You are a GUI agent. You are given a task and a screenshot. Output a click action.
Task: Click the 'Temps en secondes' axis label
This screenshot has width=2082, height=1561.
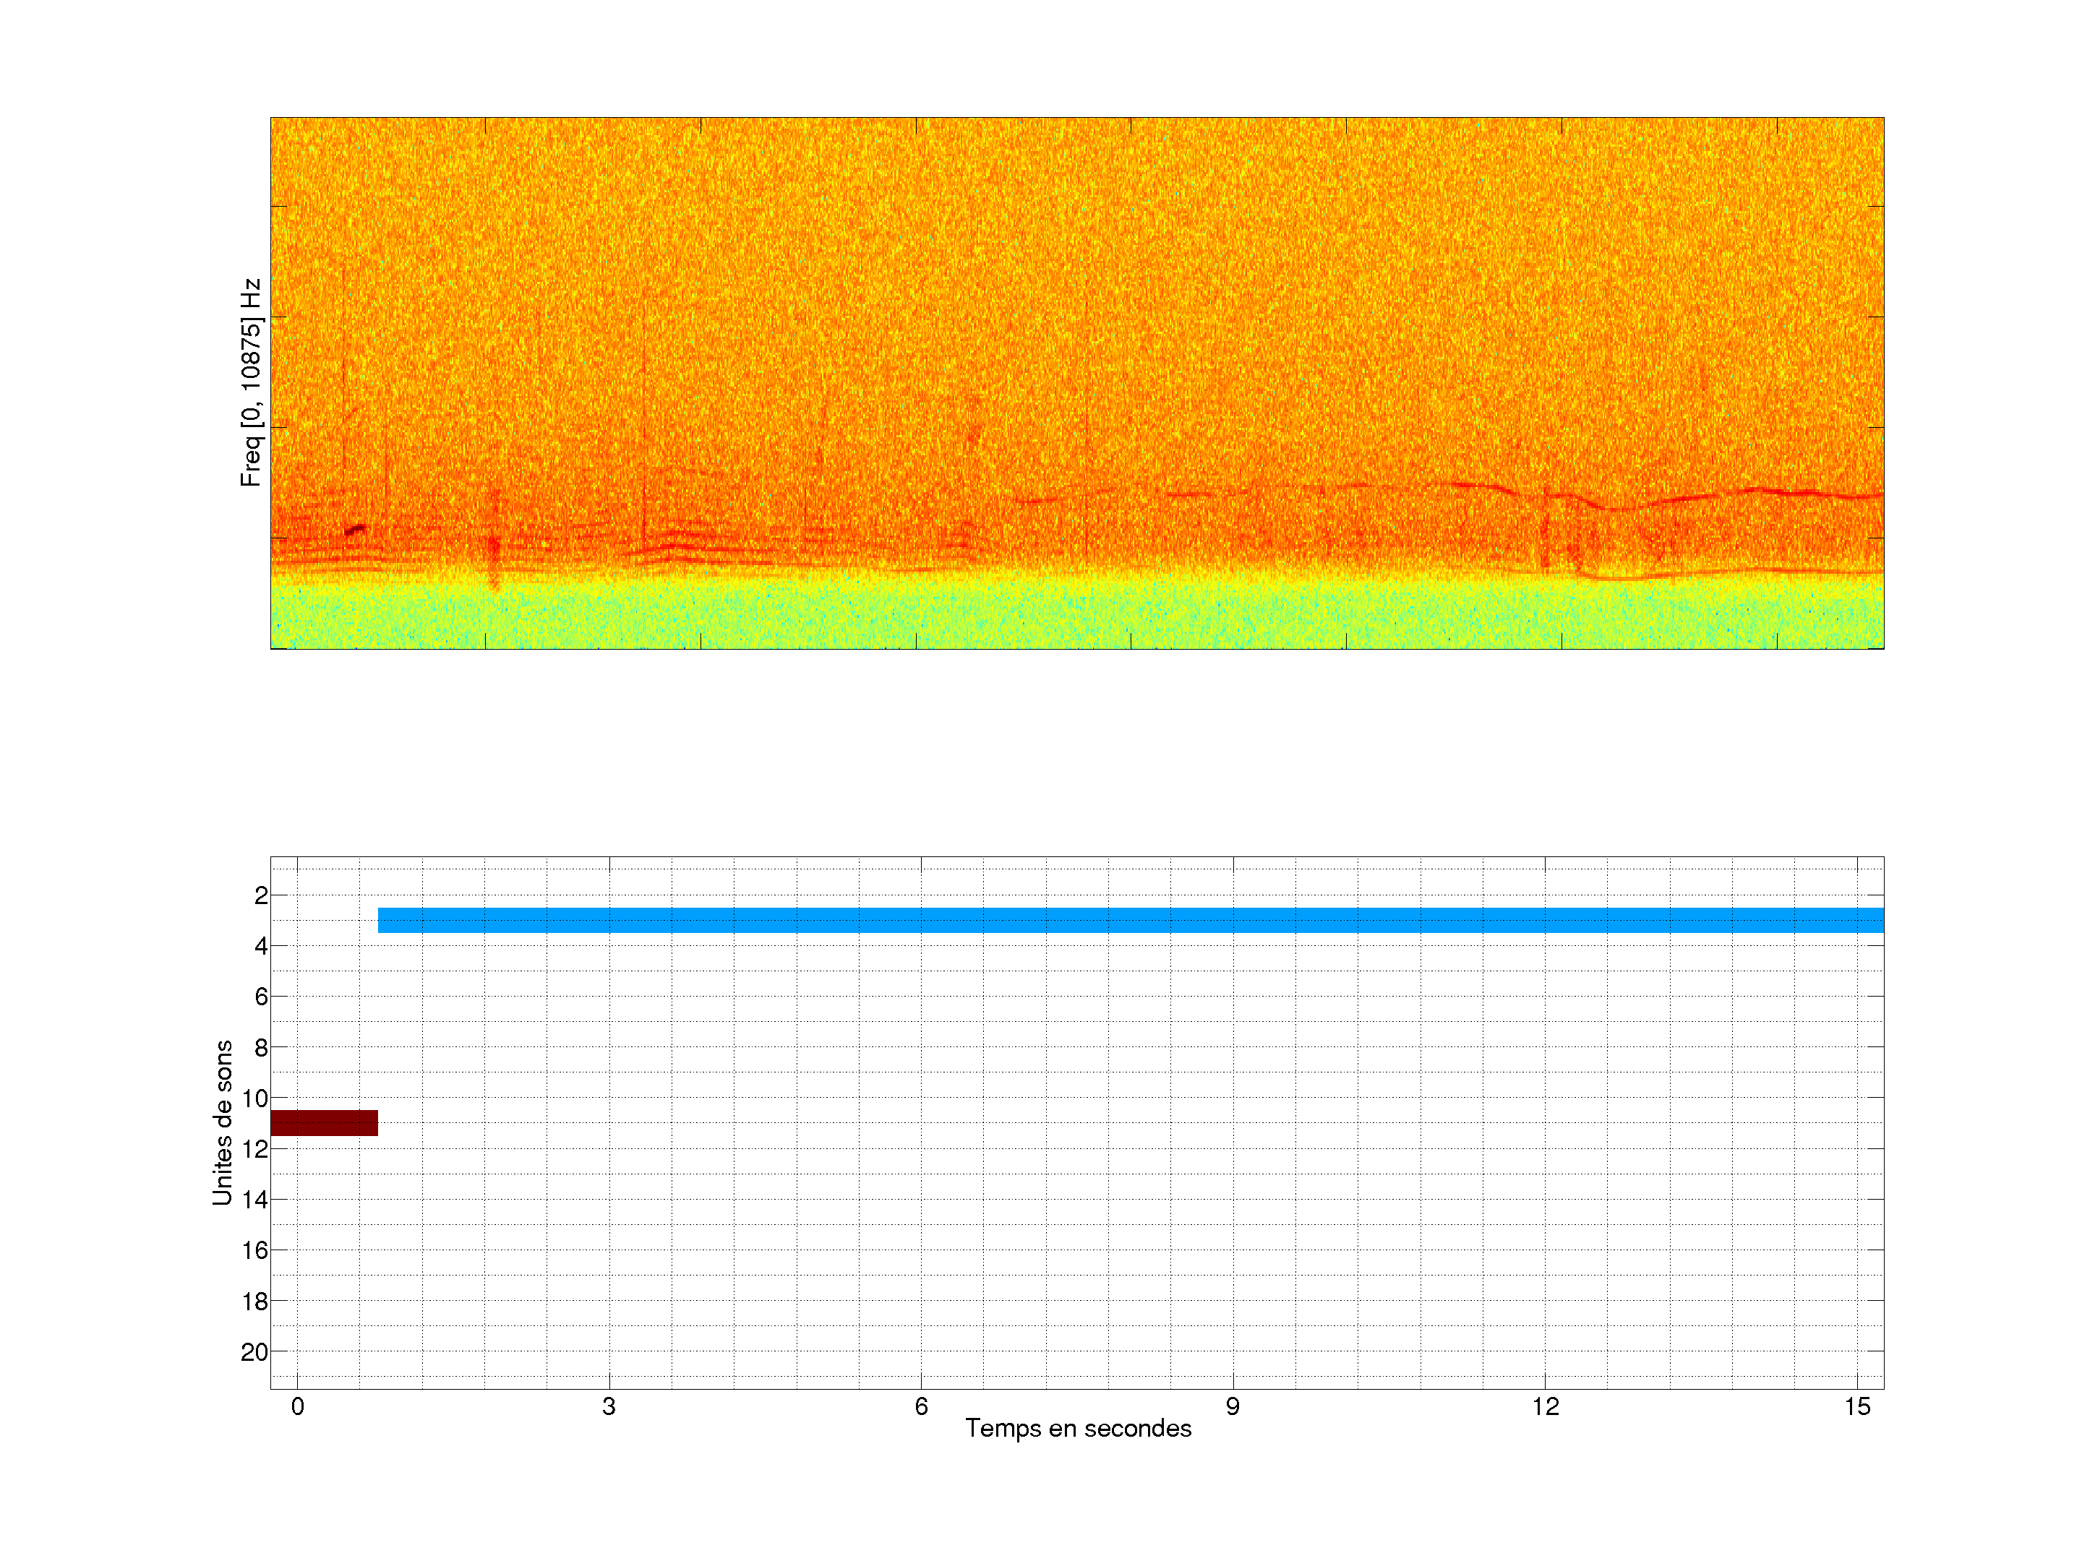tap(1078, 1428)
